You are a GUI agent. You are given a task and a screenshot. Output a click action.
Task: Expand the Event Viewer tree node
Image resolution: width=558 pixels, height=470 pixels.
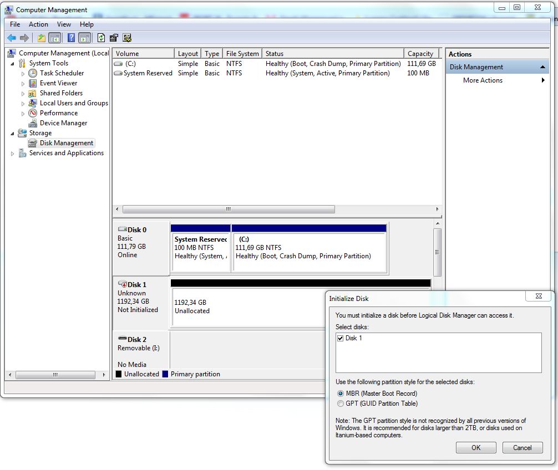pos(23,84)
